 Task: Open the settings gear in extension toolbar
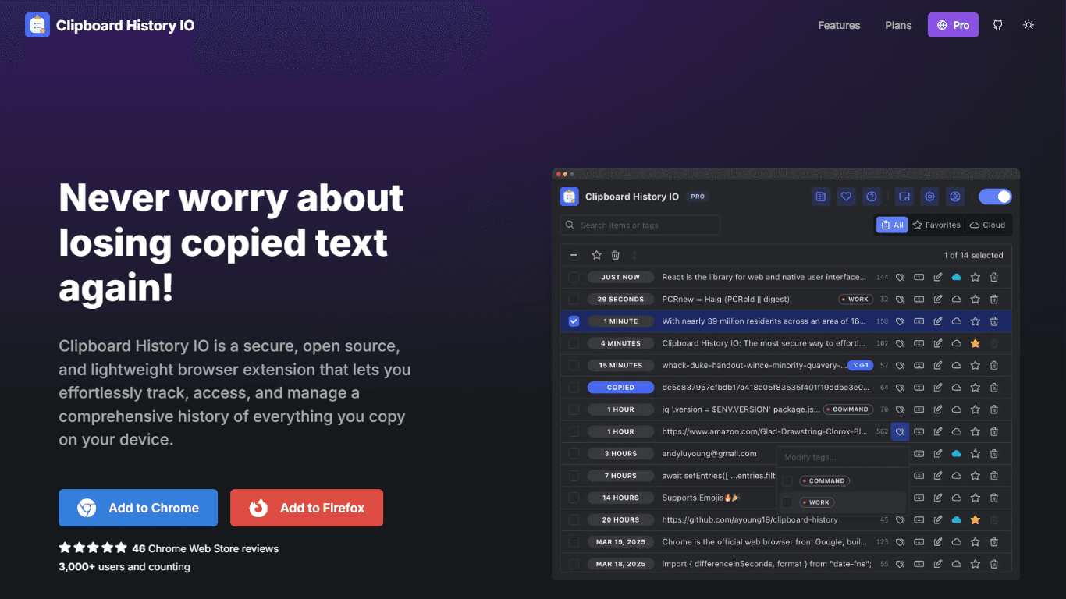[929, 197]
